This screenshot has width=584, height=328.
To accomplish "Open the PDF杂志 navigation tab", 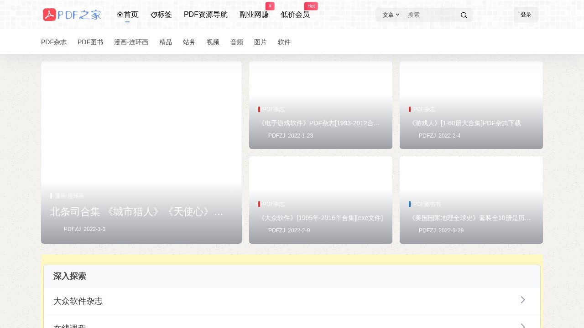I will pos(53,42).
